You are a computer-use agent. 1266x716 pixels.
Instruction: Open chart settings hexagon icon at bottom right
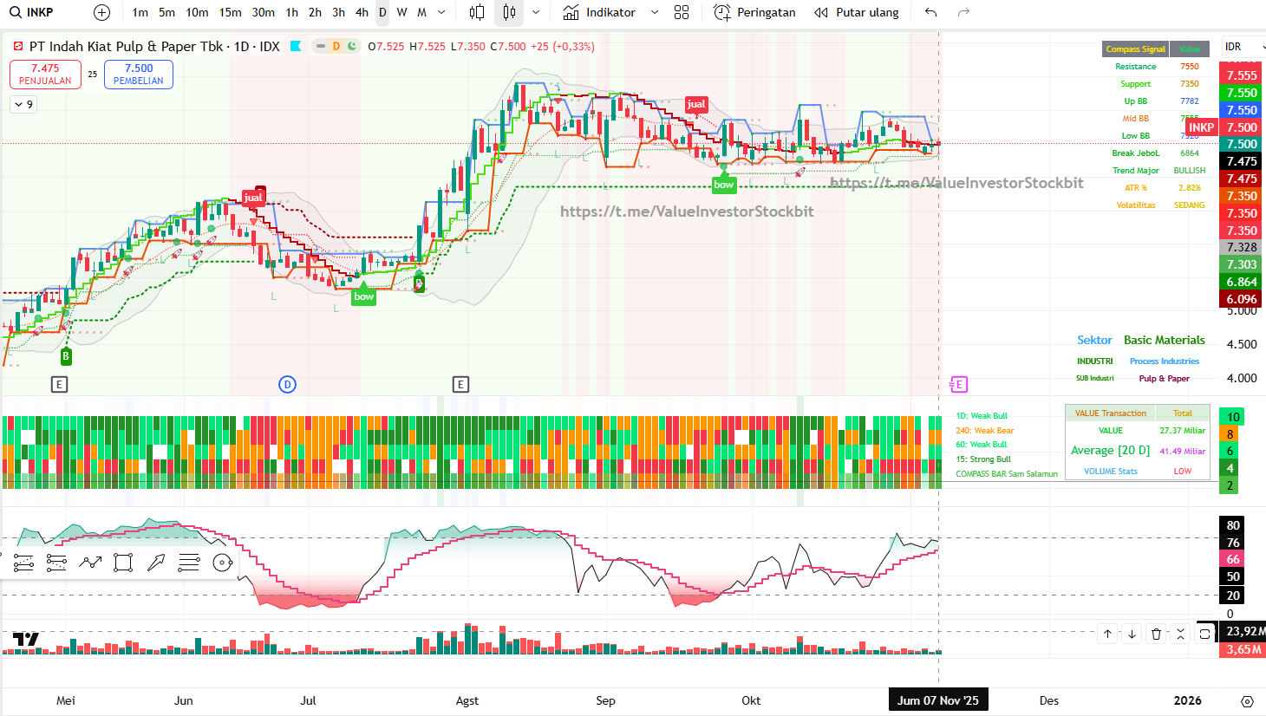[x=1247, y=701]
